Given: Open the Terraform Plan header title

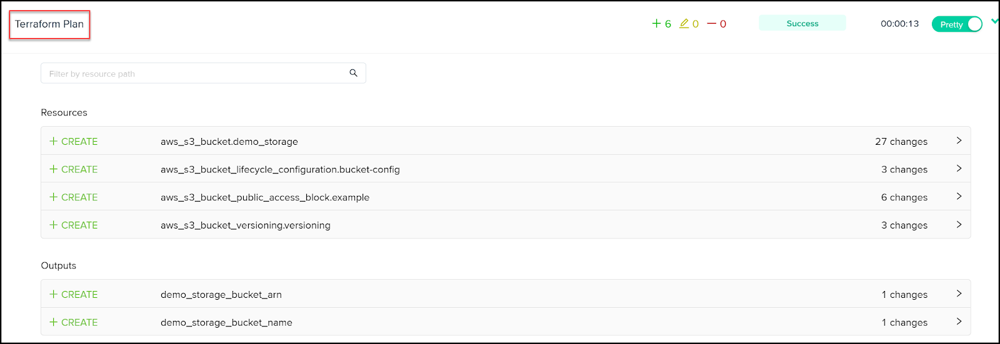Looking at the screenshot, I should point(49,24).
